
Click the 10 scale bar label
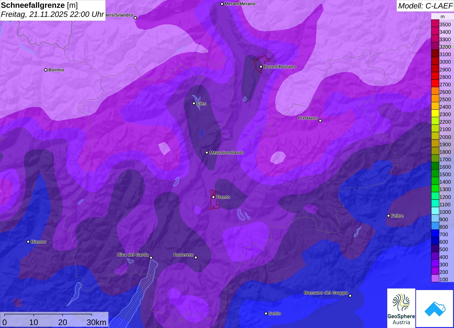(x=34, y=322)
